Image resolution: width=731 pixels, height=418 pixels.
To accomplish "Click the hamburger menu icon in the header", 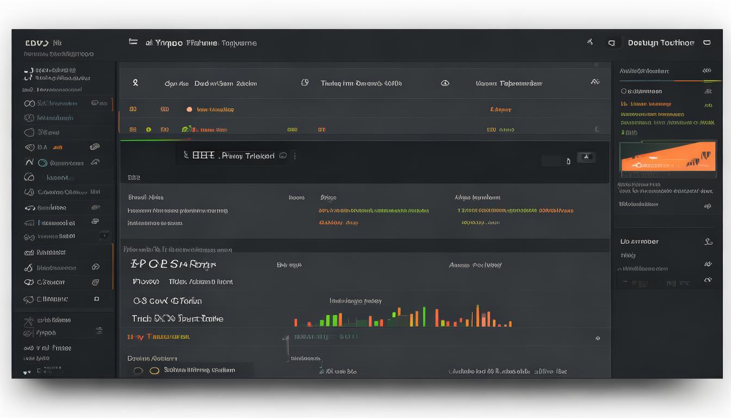I will (x=133, y=42).
